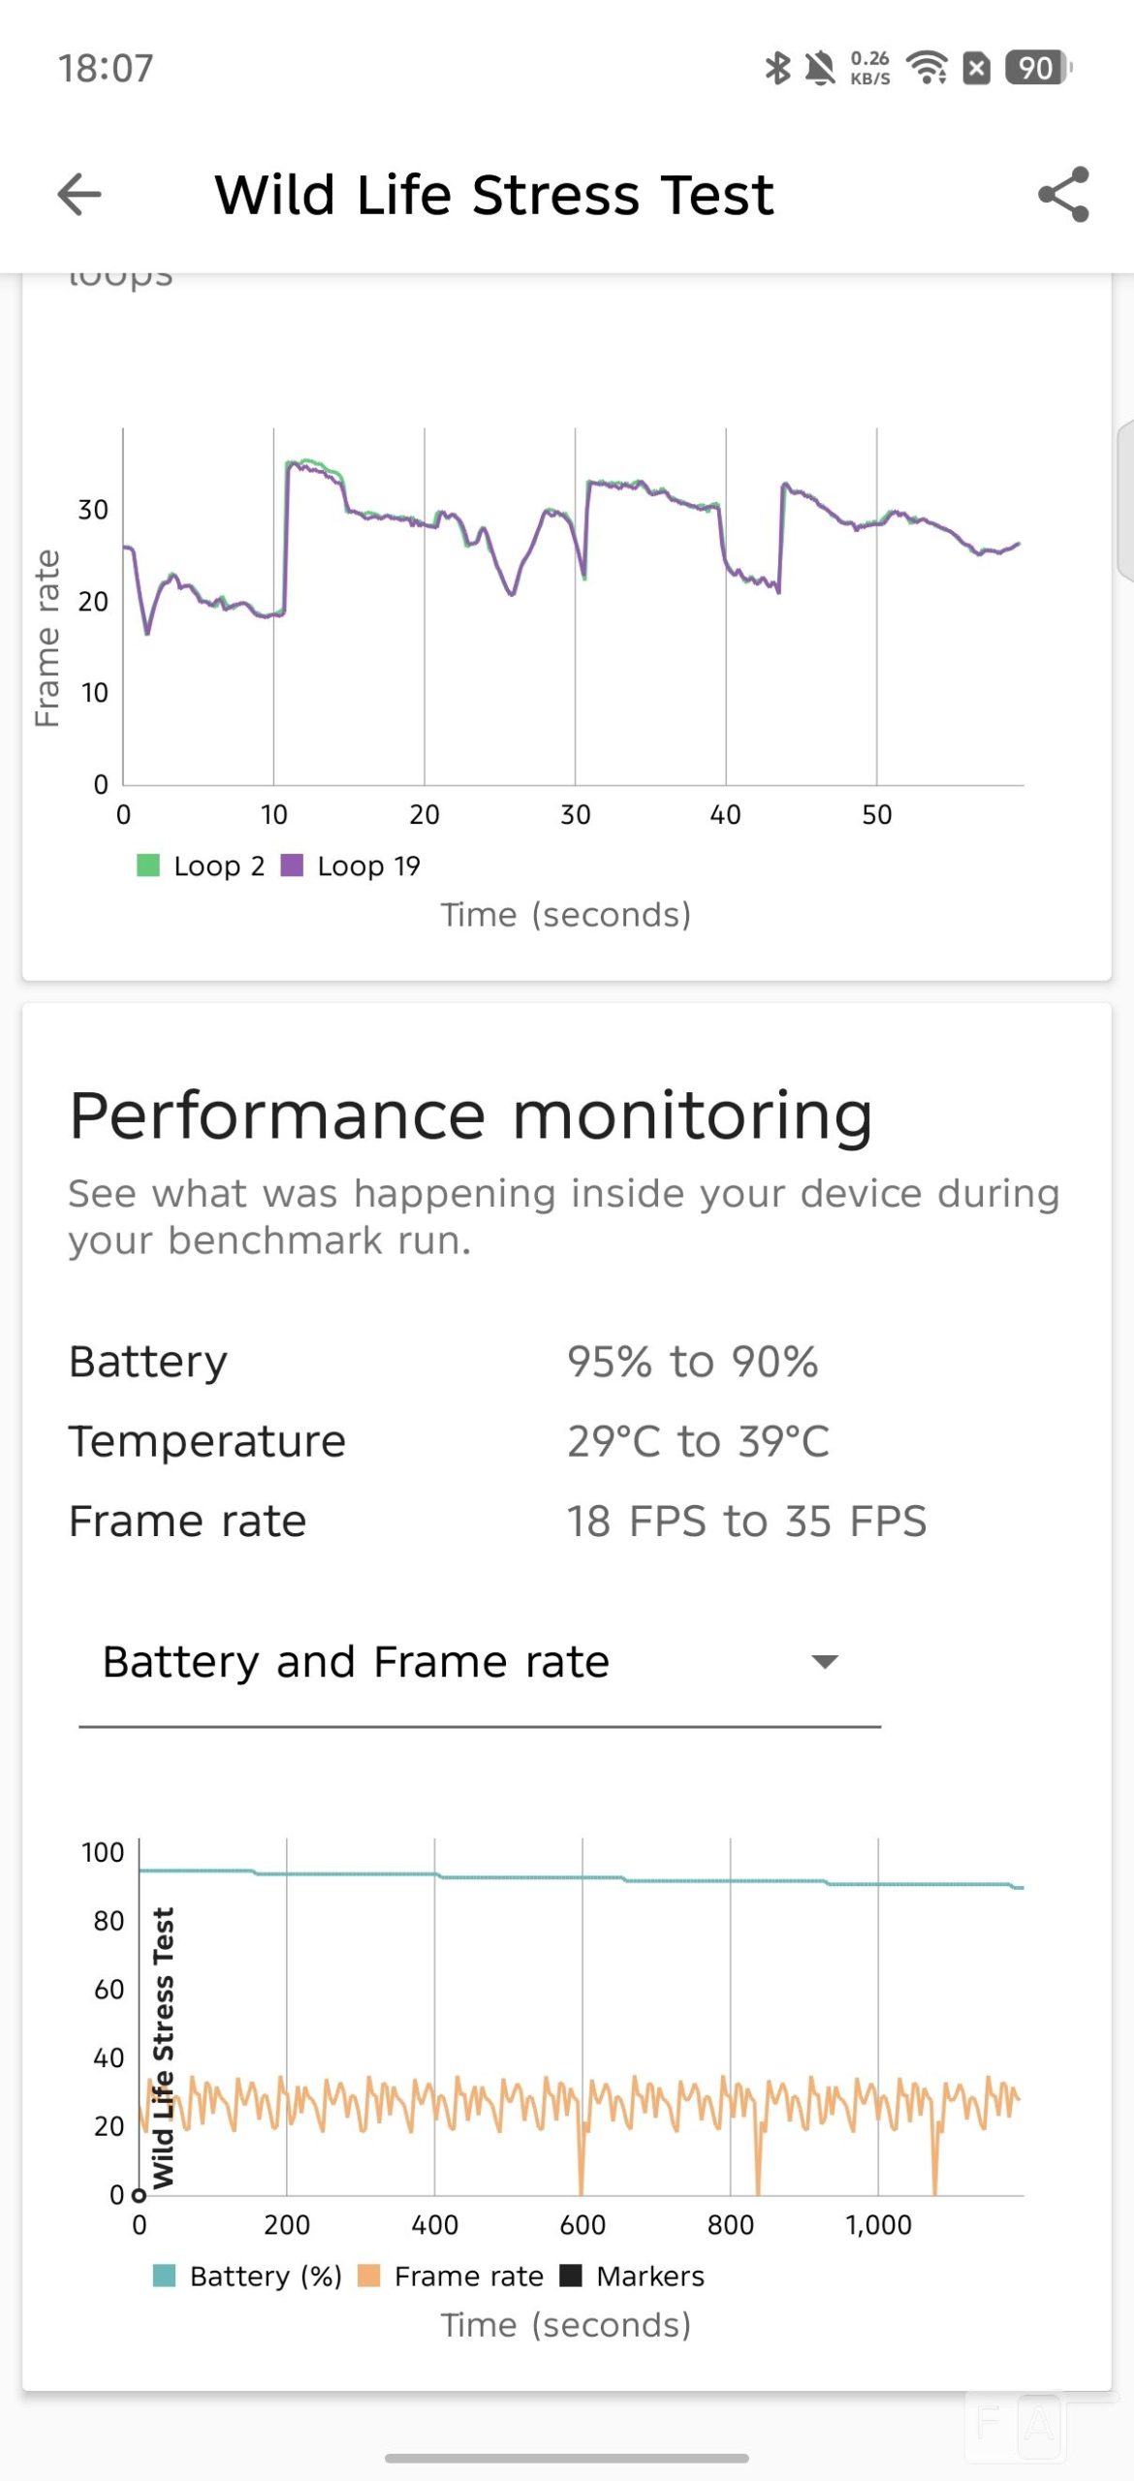1134x2481 pixels.
Task: Click the dropdown arrow beside chart selector
Action: tap(824, 1662)
